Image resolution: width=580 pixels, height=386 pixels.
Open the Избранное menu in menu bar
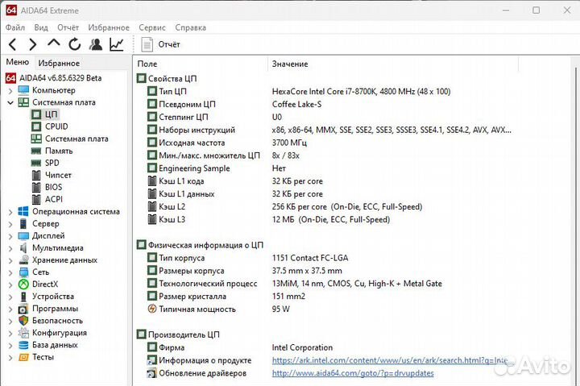pyautogui.click(x=109, y=27)
